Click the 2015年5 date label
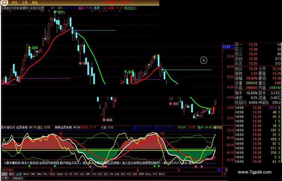The height and width of the screenshot is (181, 282). (x=7, y=170)
